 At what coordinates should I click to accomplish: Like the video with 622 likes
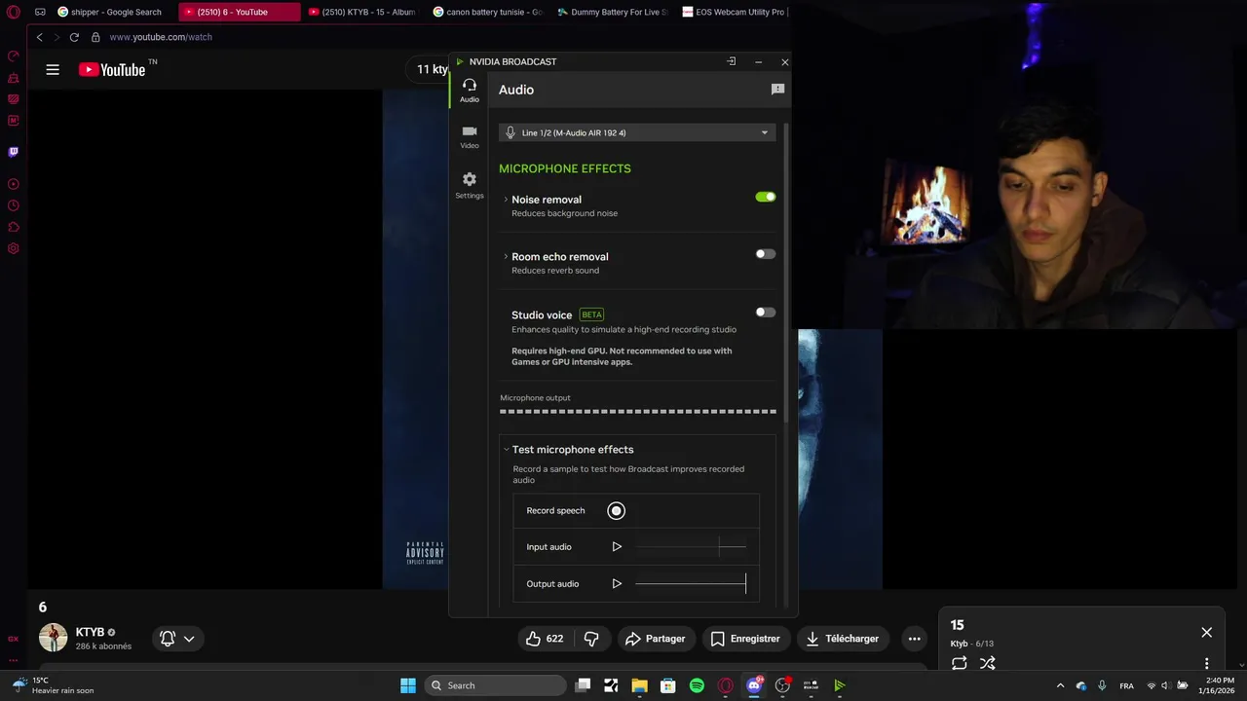click(x=546, y=639)
